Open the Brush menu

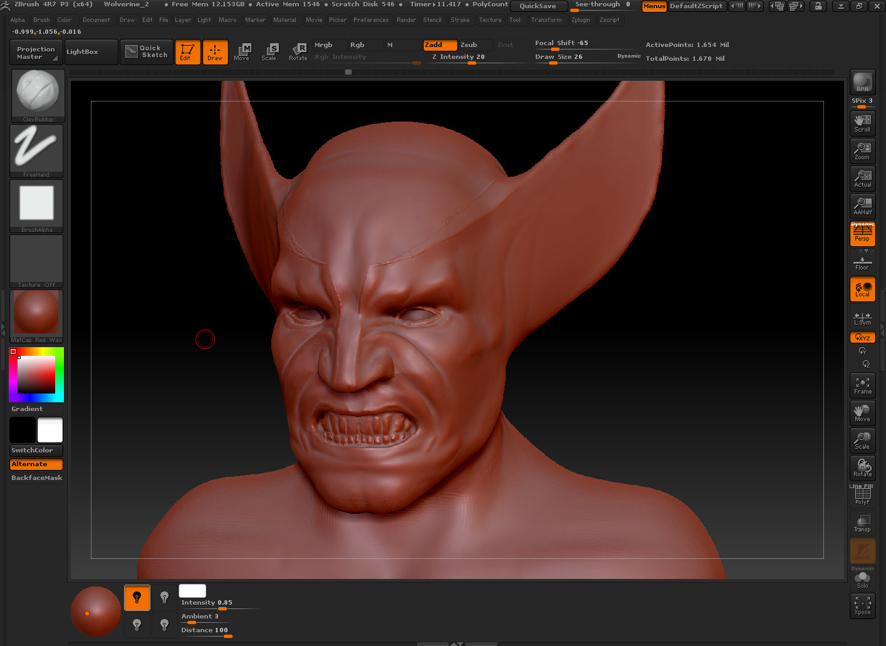click(x=41, y=20)
